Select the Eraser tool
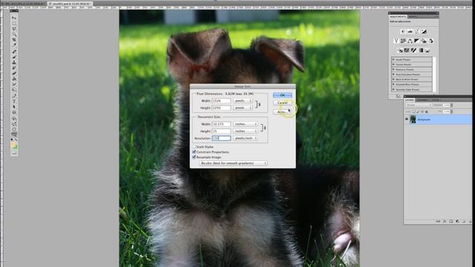The image size is (475, 267). [14, 73]
